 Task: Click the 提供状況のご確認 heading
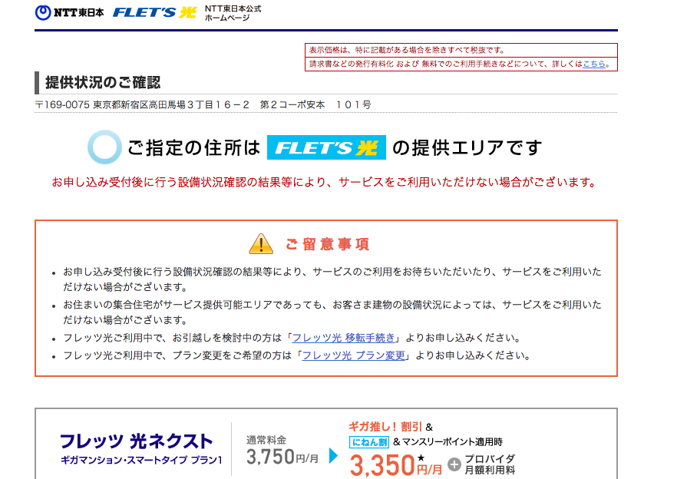[103, 82]
